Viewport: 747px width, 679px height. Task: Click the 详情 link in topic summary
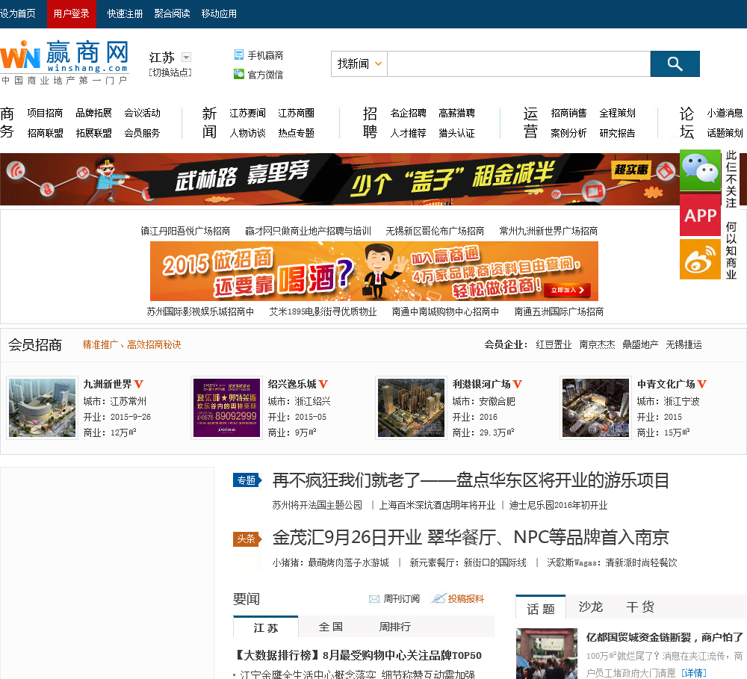point(694,673)
